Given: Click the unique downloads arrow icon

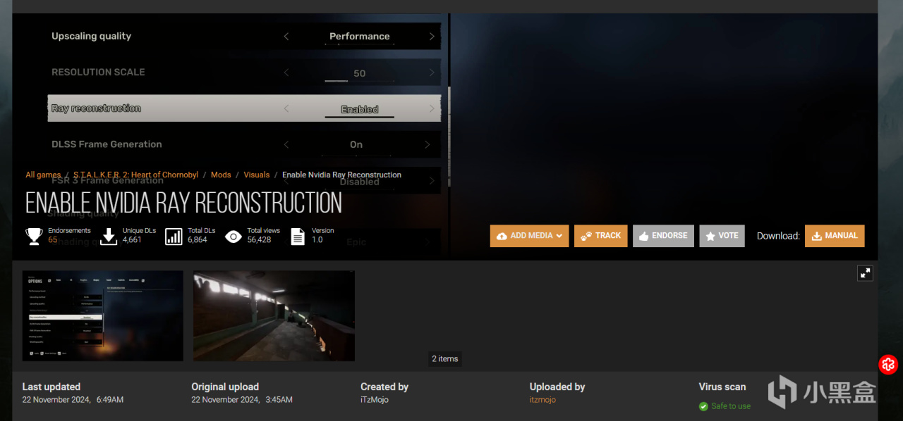Looking at the screenshot, I should click(x=109, y=236).
